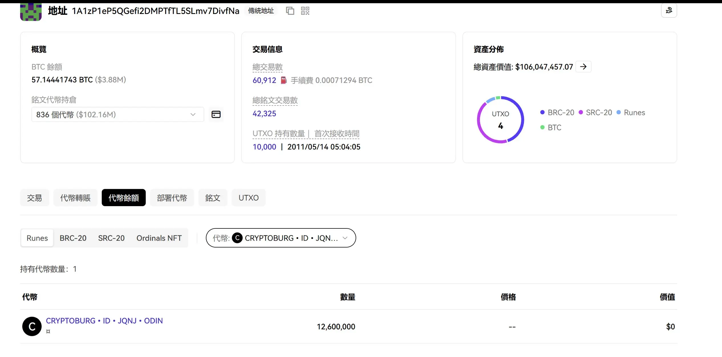Screen dimensions: 722x357
Task: Toggle BTC legend in asset chart
Action: (x=551, y=127)
